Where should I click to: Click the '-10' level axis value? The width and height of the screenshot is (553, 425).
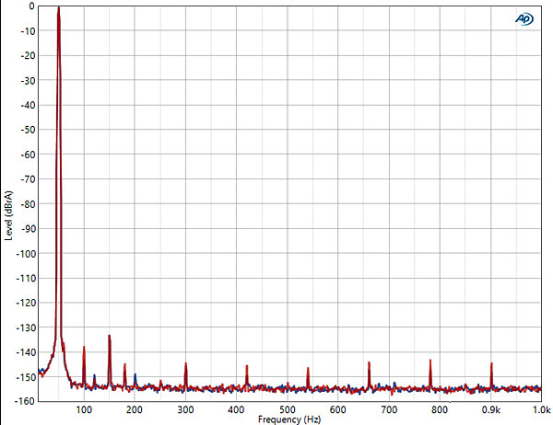(x=29, y=31)
